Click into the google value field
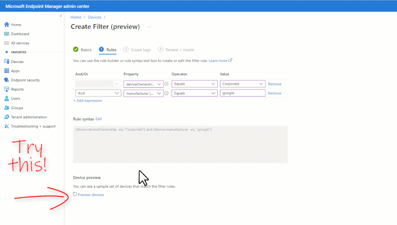The height and width of the screenshot is (225, 397). (242, 93)
